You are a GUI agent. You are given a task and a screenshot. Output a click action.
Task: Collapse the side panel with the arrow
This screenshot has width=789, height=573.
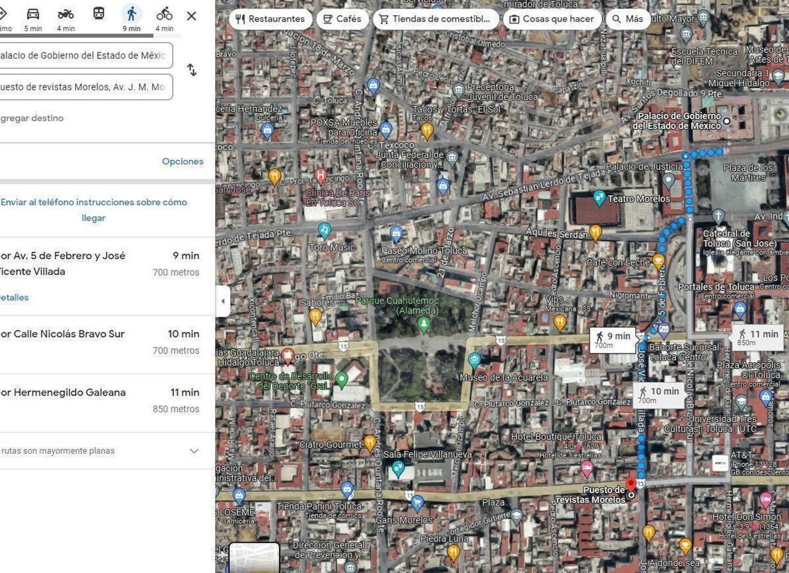pos(222,302)
